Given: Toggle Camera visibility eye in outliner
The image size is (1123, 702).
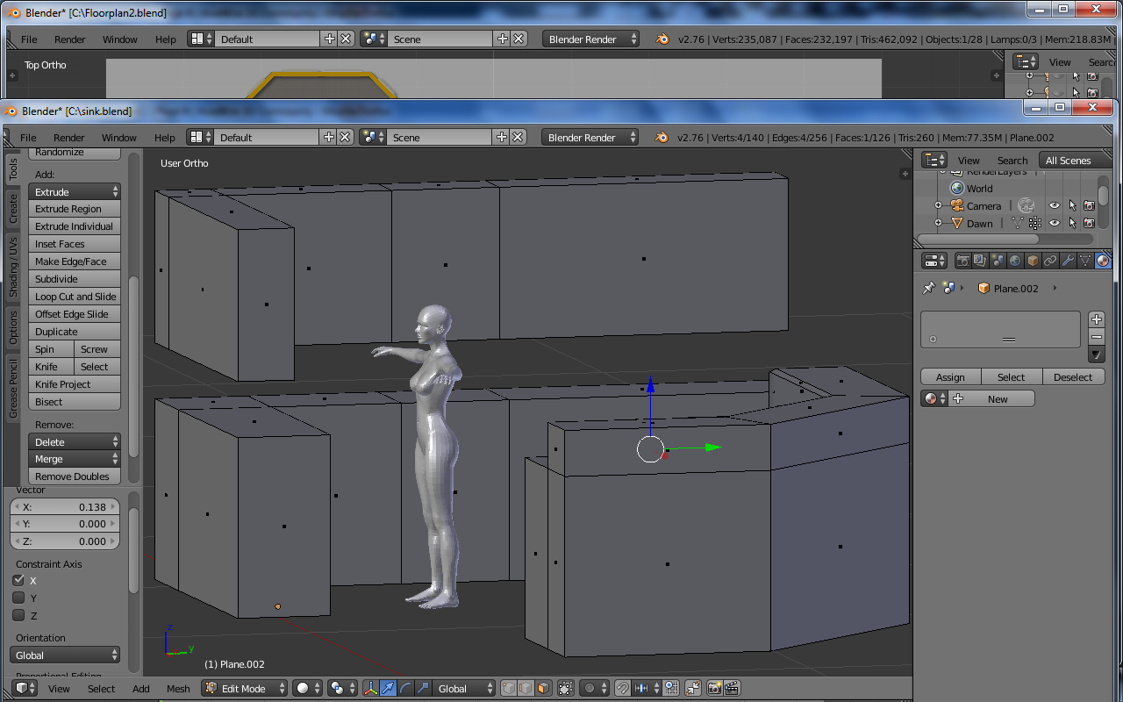Looking at the screenshot, I should tap(1055, 206).
